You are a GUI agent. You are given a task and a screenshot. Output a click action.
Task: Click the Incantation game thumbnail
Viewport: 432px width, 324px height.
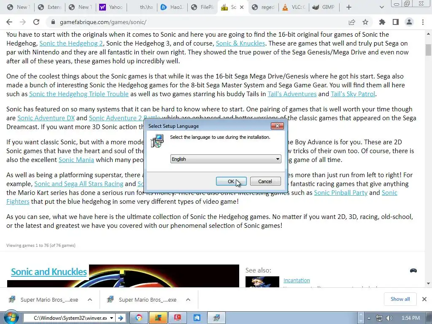(x=262, y=282)
